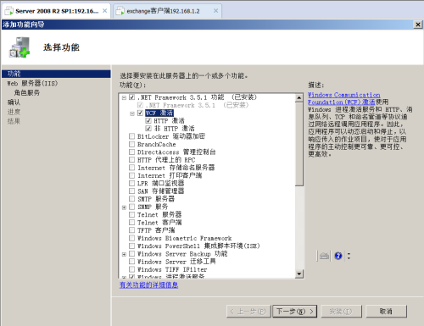Check LPR 端口监视器 checkbox
424x326 pixels.
point(131,184)
